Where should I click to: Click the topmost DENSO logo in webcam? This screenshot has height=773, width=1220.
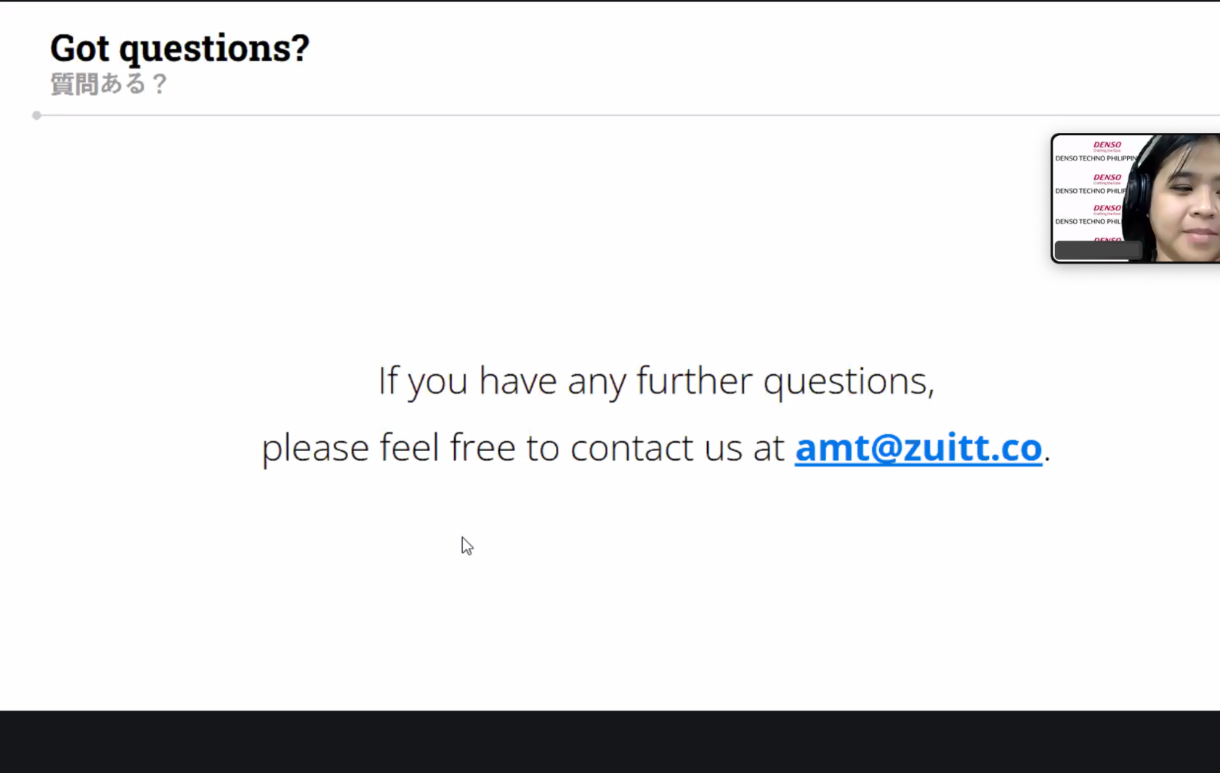(1107, 145)
